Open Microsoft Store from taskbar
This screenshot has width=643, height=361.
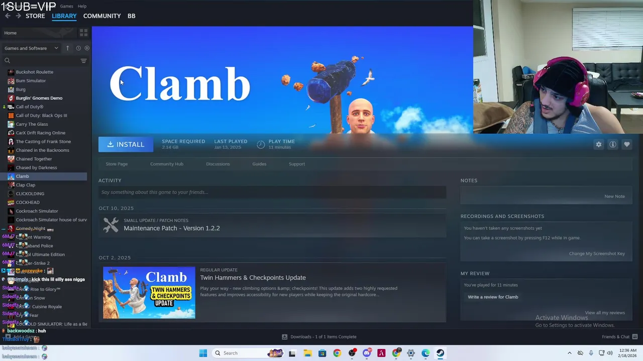point(323,353)
